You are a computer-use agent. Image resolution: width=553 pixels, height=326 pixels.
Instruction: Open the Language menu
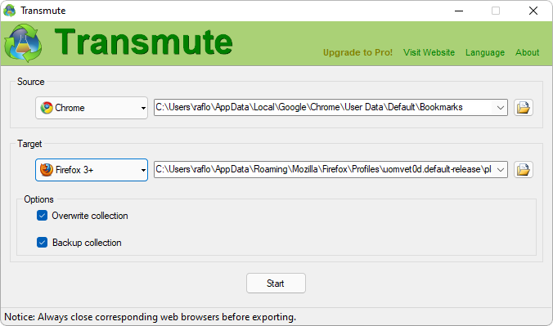pos(485,52)
